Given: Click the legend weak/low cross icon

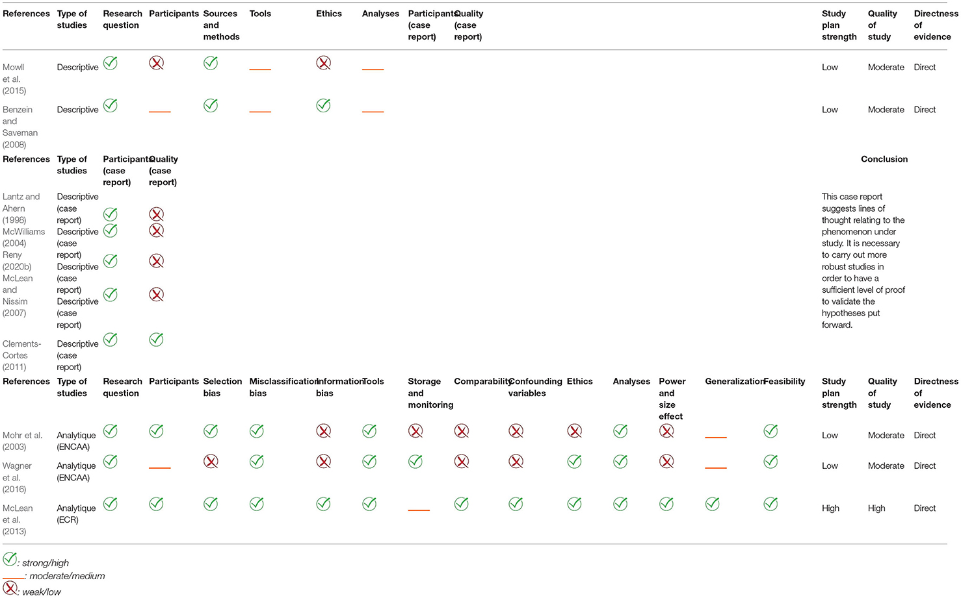Looking at the screenshot, I should pos(10,588).
